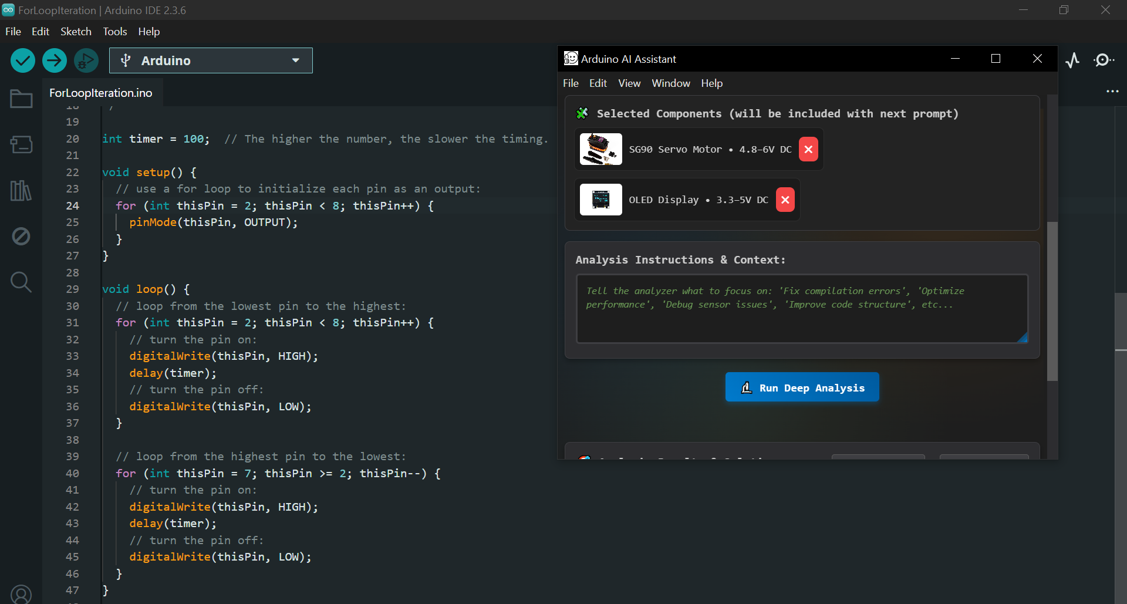Click 'pinMode(thisPin, OUTPUT);' code line
This screenshot has width=1127, height=604.
tap(214, 222)
